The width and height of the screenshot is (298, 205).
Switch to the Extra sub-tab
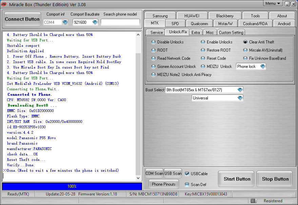[x=196, y=32]
